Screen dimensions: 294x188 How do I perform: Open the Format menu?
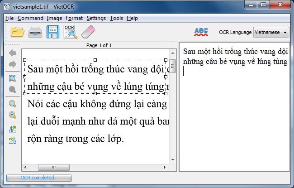pyautogui.click(x=74, y=18)
